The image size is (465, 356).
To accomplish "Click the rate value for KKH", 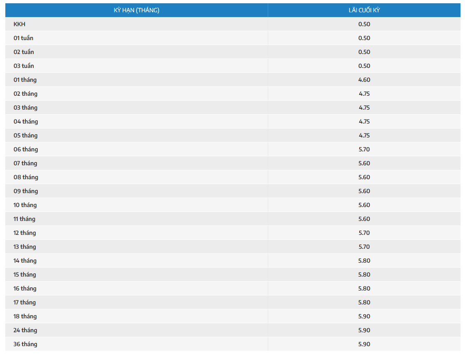I will tap(364, 24).
